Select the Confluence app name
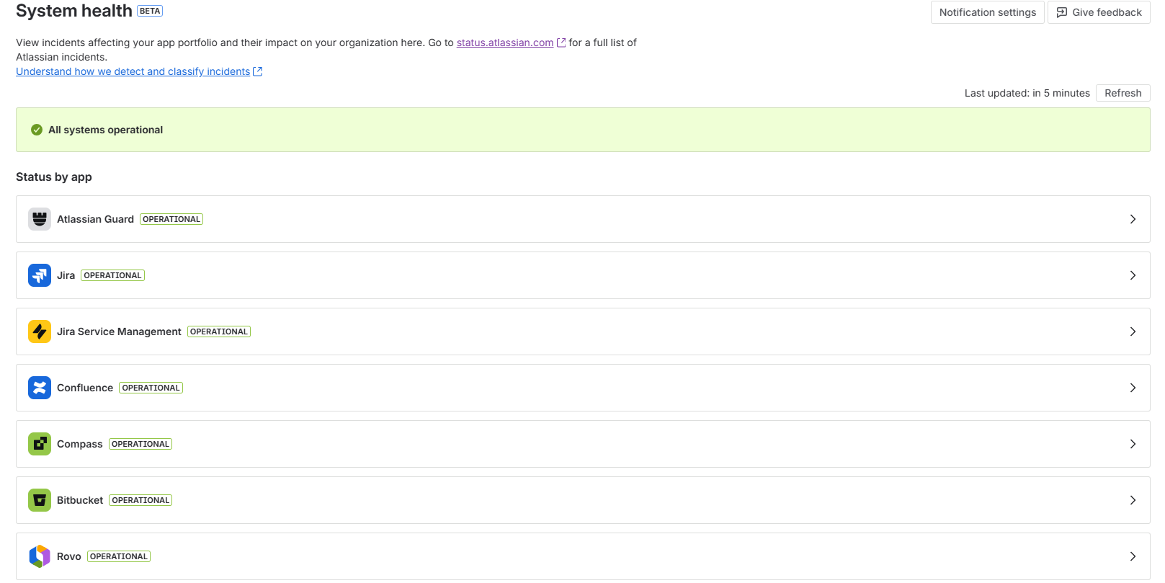The image size is (1165, 583). pyautogui.click(x=85, y=388)
